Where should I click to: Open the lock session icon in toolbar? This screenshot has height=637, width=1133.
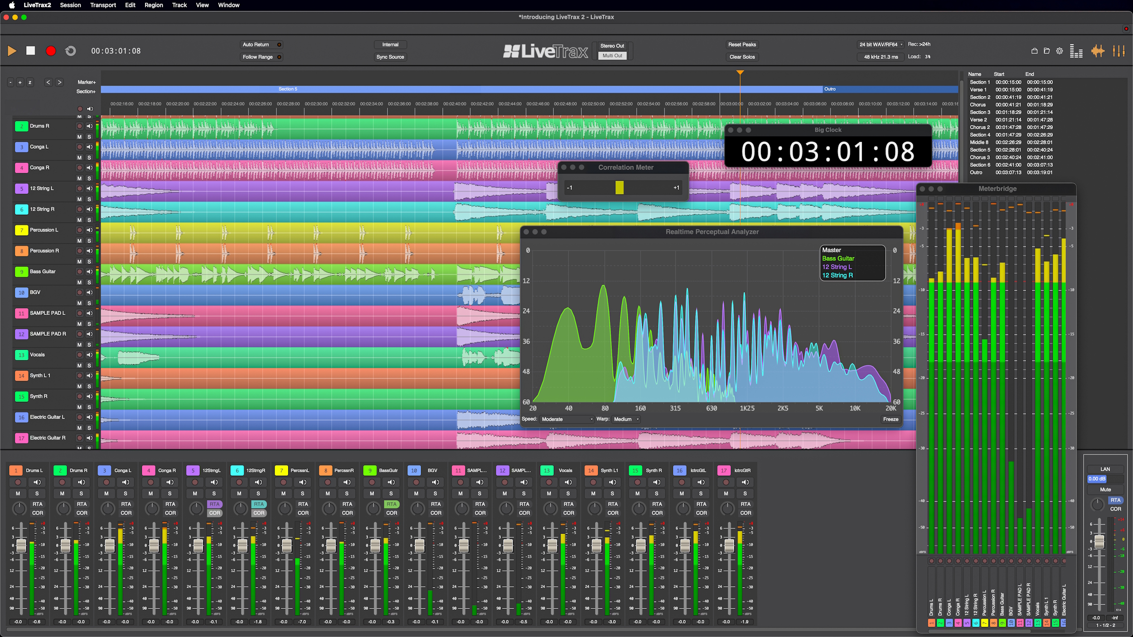(1034, 51)
